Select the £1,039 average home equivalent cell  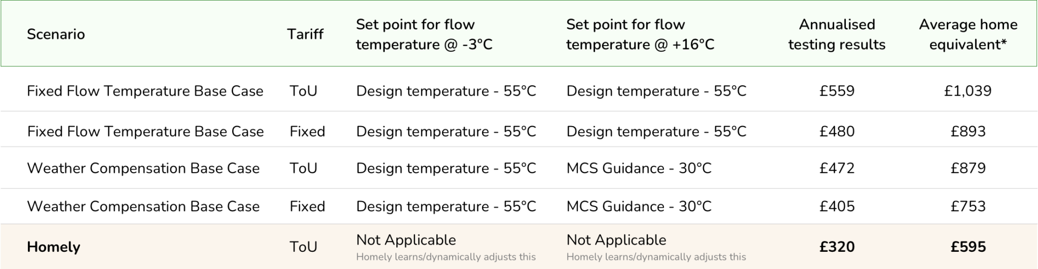[x=968, y=91]
